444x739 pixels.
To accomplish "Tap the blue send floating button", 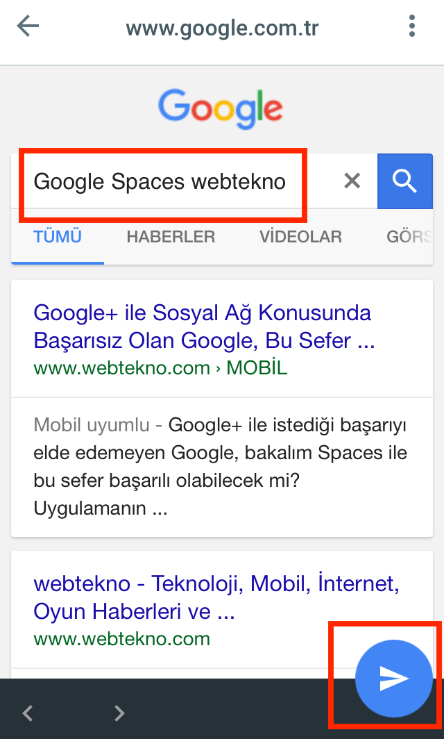I will (x=393, y=679).
